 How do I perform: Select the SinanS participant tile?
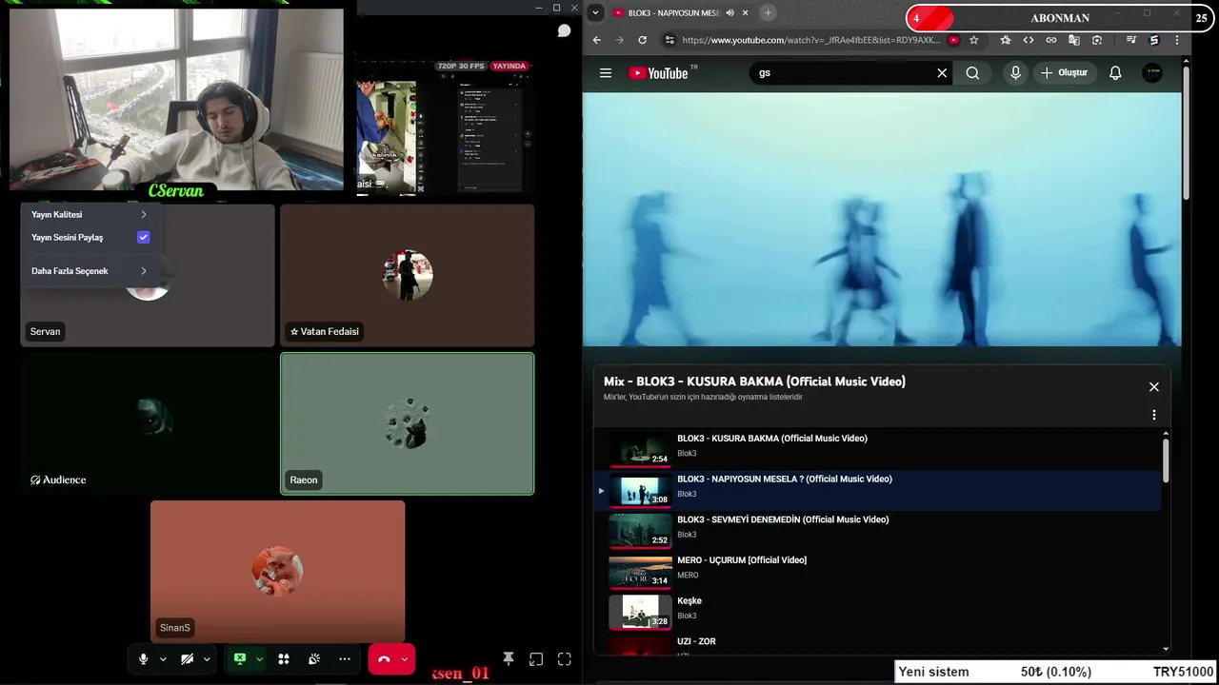click(277, 572)
